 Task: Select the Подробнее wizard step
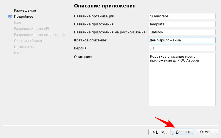point(24,17)
